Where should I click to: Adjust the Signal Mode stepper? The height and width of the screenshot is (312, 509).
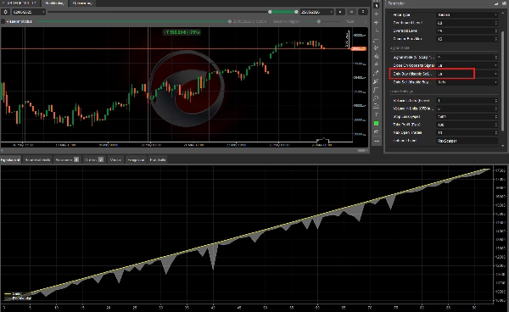coord(495,58)
